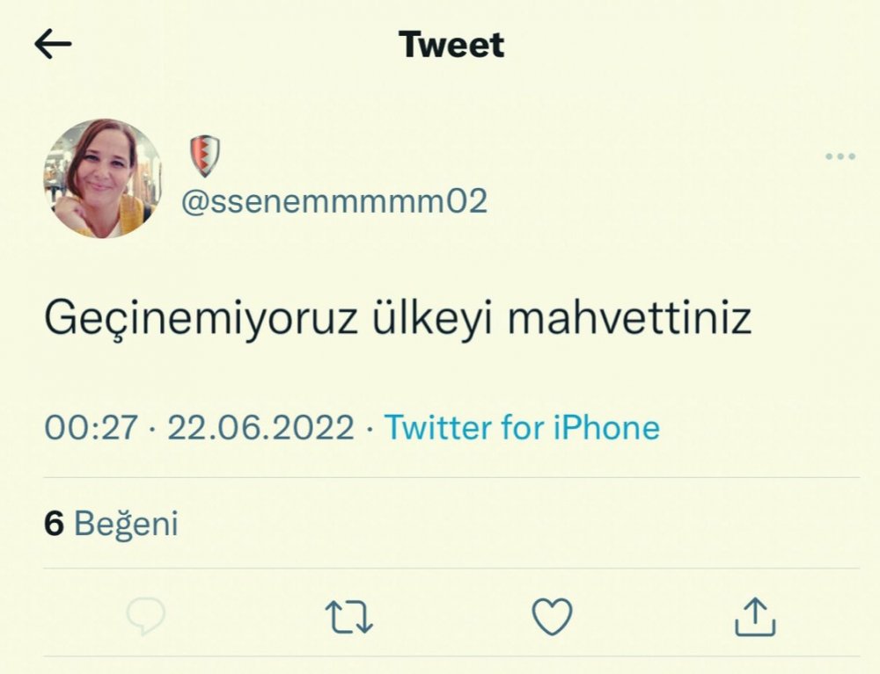
Task: Share the tweet using the upload icon
Action: [755, 616]
